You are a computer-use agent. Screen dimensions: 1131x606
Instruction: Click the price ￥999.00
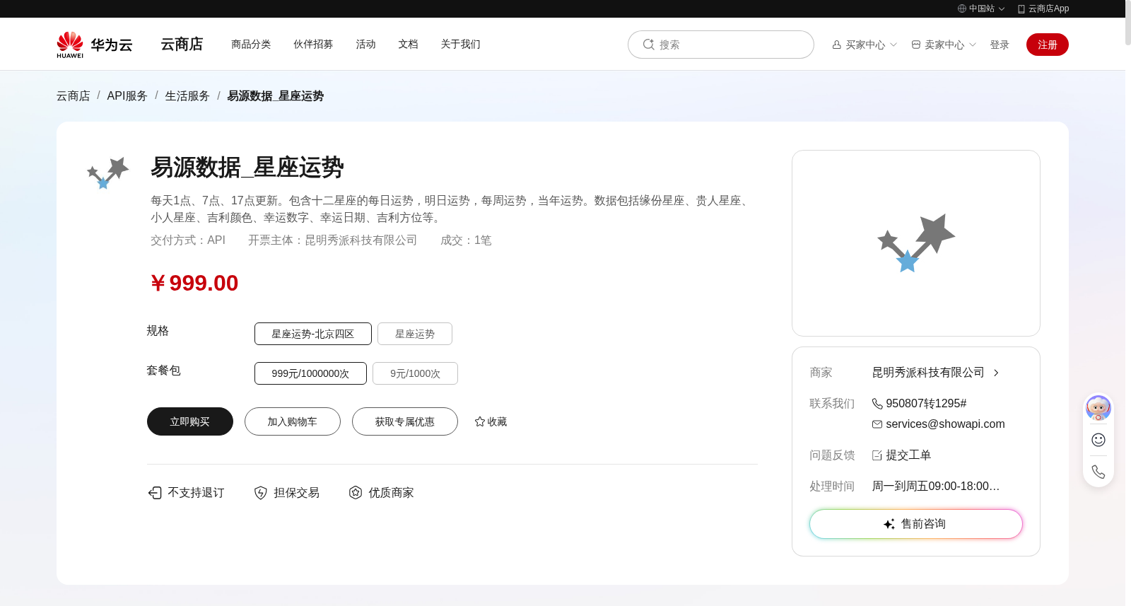tap(194, 283)
